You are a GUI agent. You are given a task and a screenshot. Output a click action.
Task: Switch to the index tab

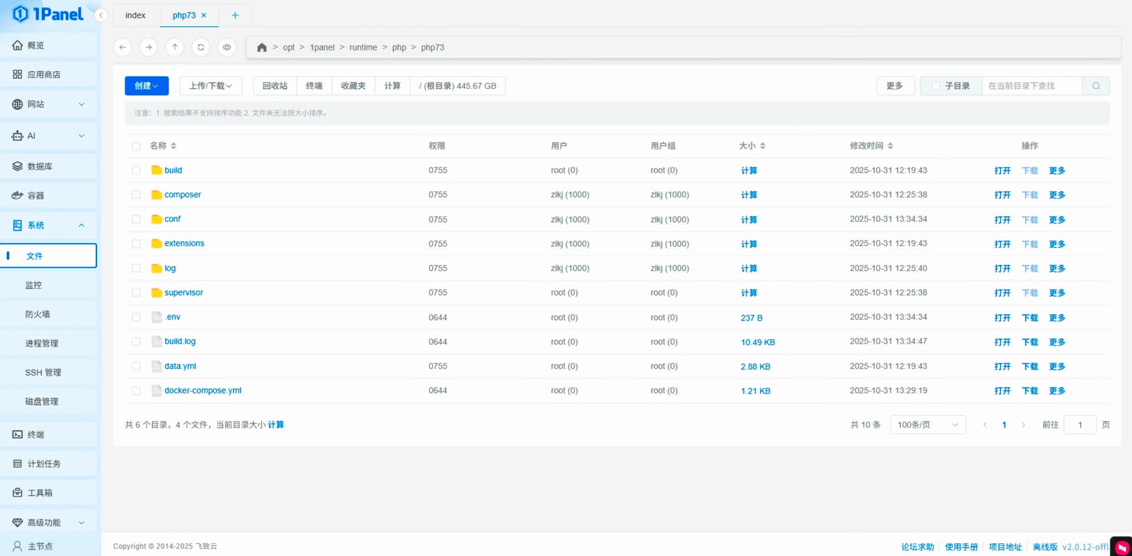coord(135,15)
